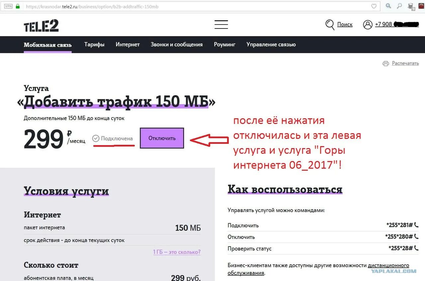The image size is (425, 281).
Task: Click the printer icon
Action: click(x=385, y=63)
